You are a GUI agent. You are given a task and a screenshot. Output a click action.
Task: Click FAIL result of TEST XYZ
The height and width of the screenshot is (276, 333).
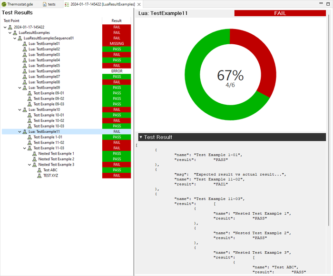tap(117, 176)
